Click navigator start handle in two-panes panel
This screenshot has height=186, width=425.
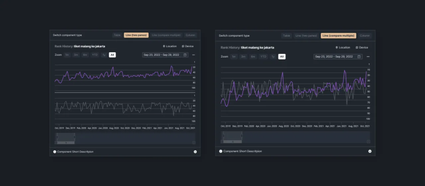coord(57,137)
